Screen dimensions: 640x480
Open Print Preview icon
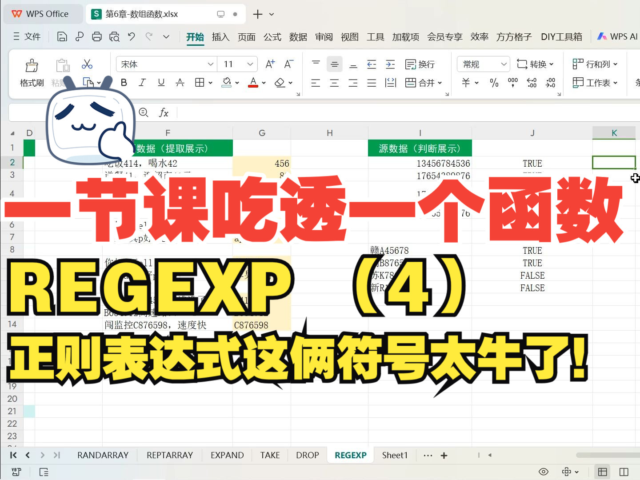114,37
